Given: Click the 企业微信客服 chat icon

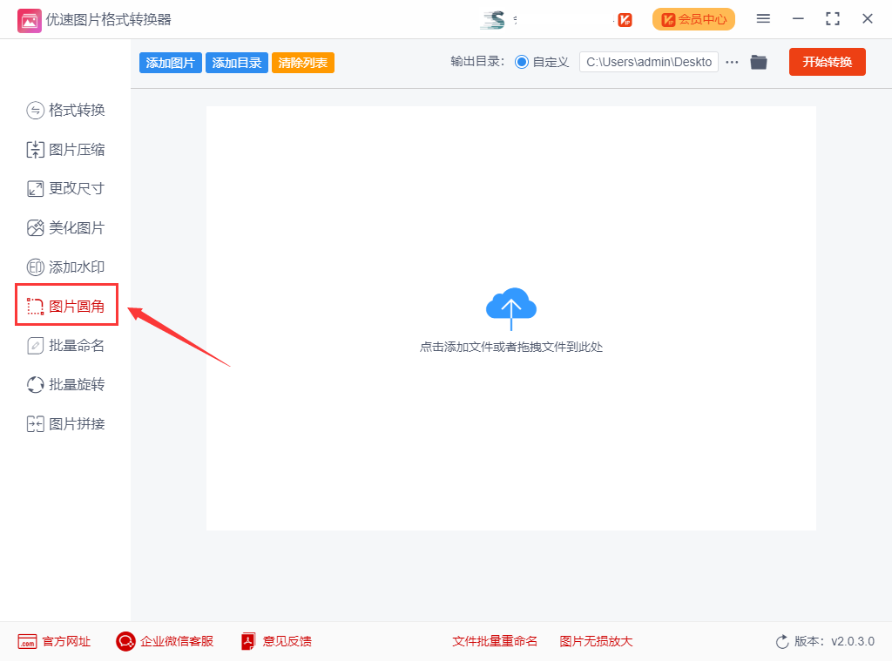Looking at the screenshot, I should pyautogui.click(x=125, y=641).
